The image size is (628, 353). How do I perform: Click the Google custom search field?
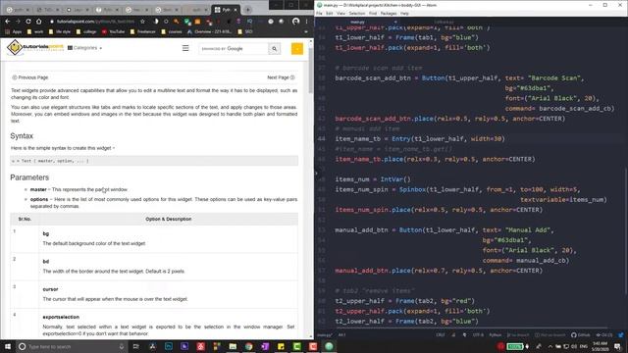[x=234, y=48]
